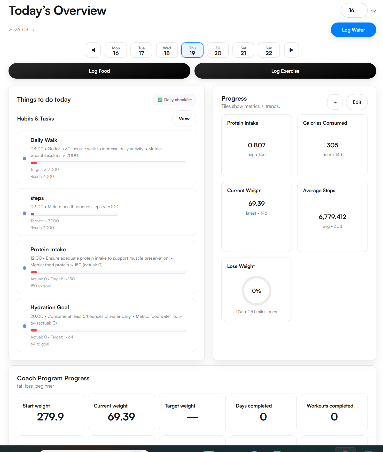Select Thu 19 in the date strip
Image resolution: width=383 pixels, height=452 pixels.
click(192, 50)
